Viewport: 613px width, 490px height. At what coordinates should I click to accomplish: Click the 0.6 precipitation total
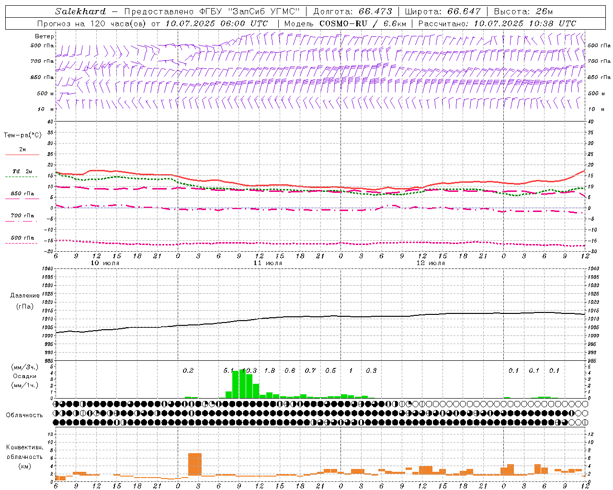point(290,370)
